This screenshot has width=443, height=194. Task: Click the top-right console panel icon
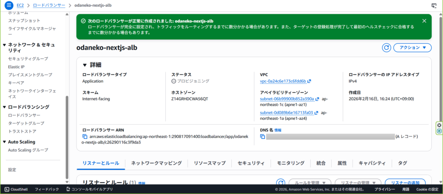click(x=434, y=5)
